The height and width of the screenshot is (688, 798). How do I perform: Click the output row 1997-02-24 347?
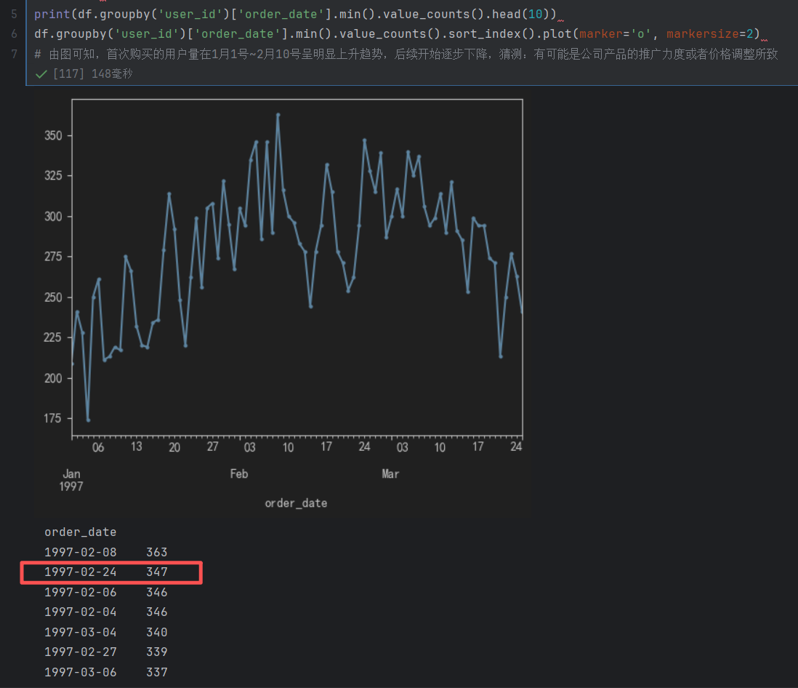[x=106, y=572]
